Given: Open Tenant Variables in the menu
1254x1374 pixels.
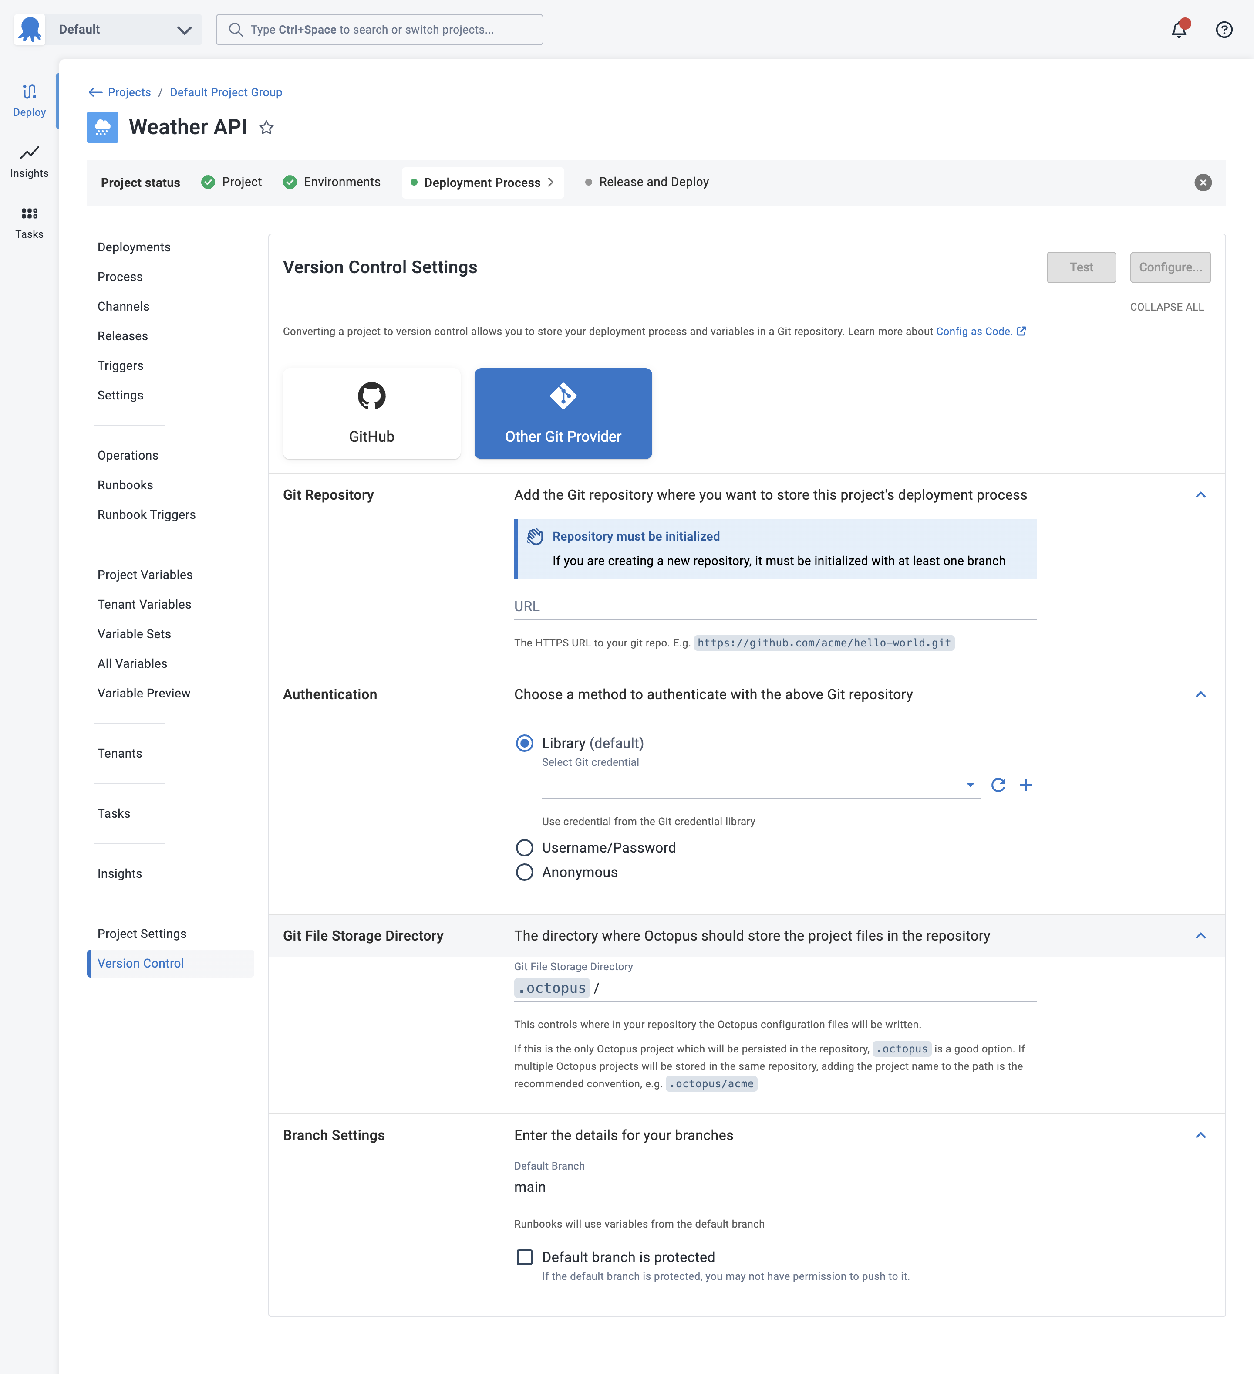Looking at the screenshot, I should pyautogui.click(x=145, y=605).
